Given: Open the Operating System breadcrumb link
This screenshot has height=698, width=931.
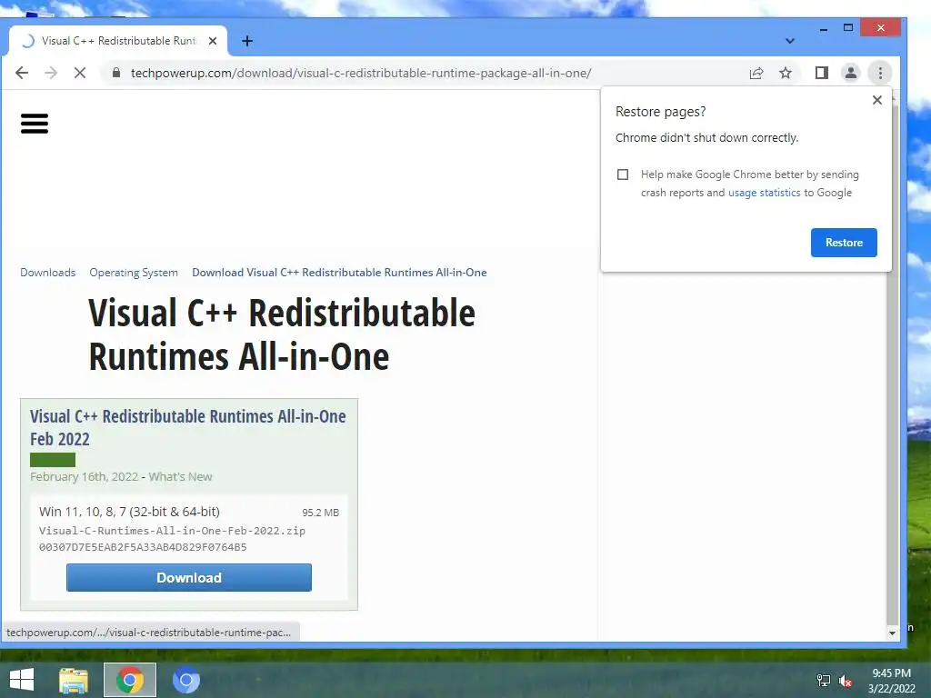Looking at the screenshot, I should (x=134, y=273).
